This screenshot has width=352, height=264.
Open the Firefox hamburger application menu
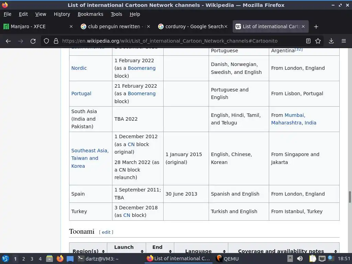coord(344,41)
